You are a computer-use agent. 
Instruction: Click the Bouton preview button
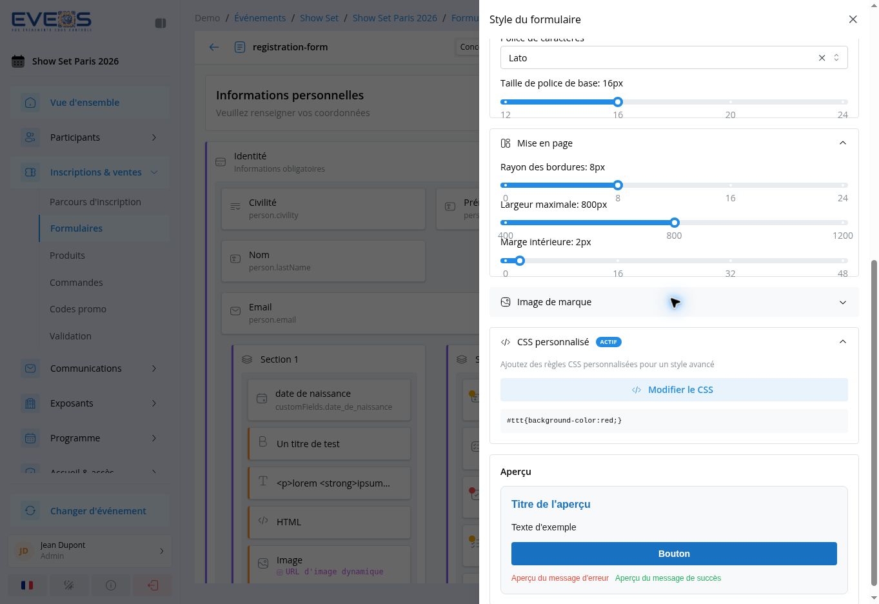[674, 554]
